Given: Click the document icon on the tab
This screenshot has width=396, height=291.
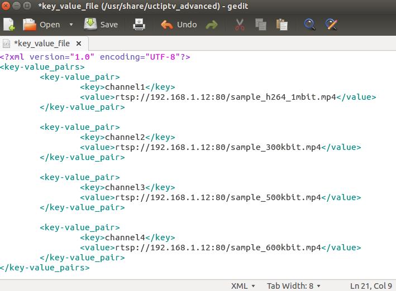Looking at the screenshot, I should coord(6,43).
